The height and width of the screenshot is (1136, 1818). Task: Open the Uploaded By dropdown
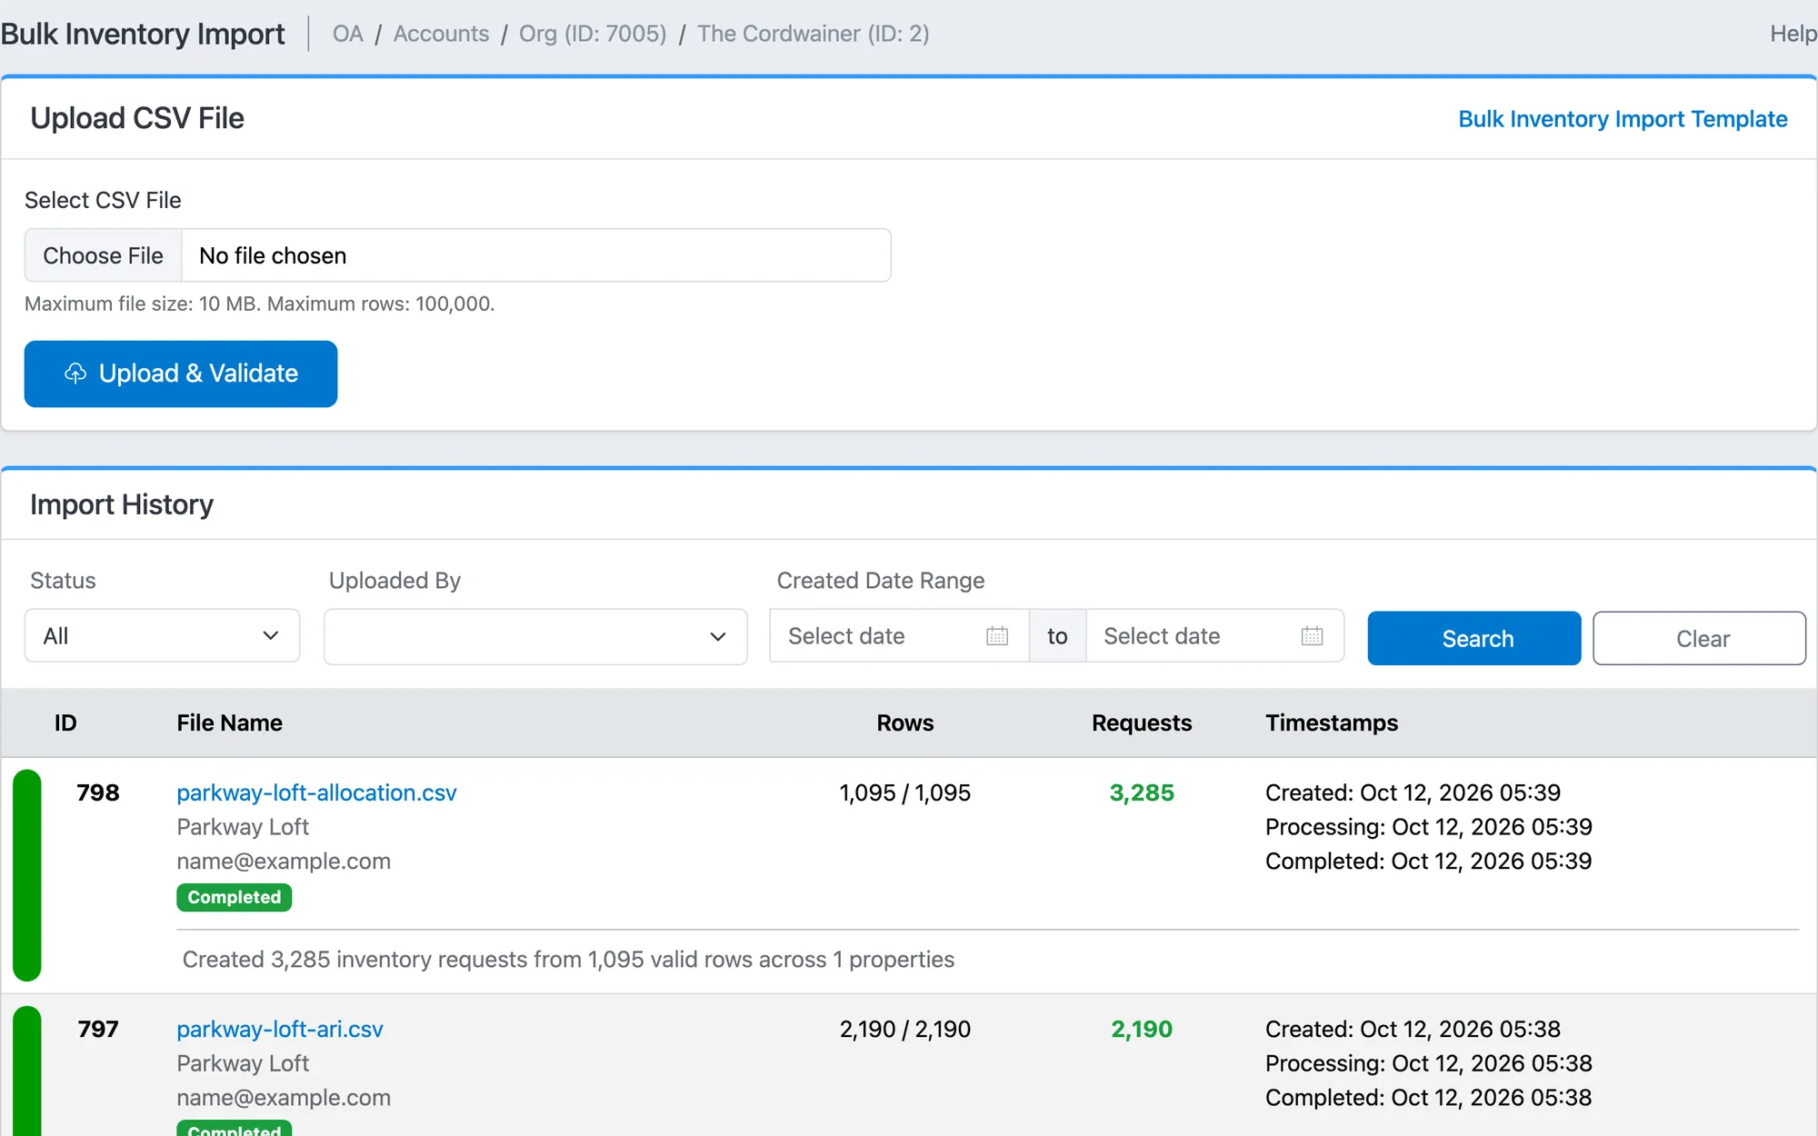pos(535,637)
